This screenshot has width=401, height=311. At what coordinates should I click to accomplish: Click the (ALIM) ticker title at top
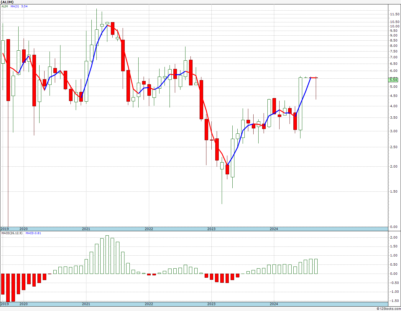tap(7, 2)
